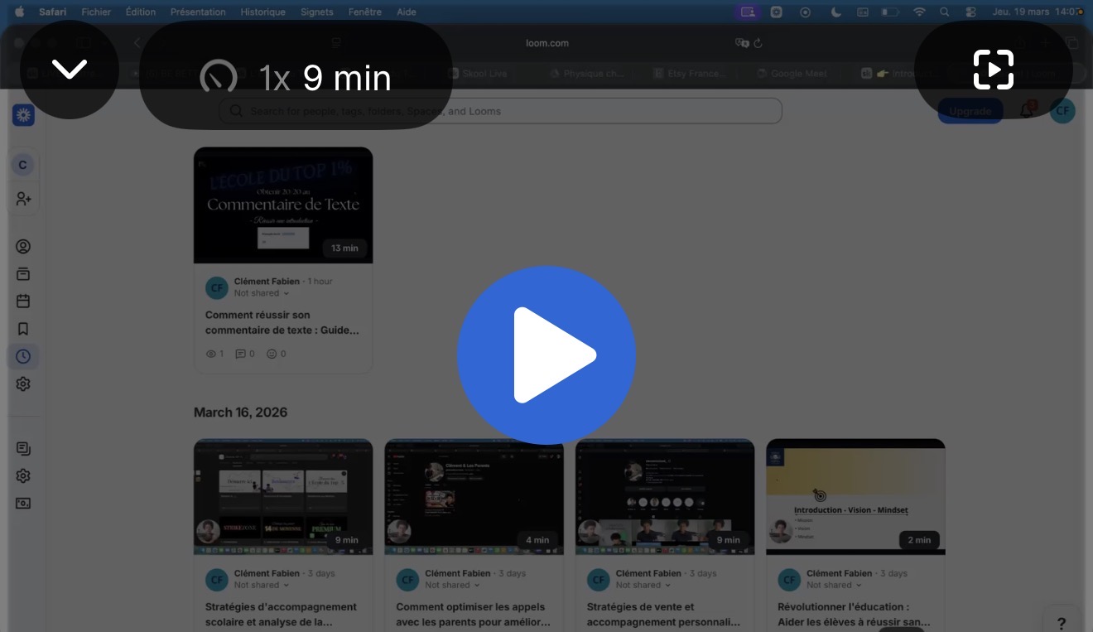Click the Loom search field
The width and height of the screenshot is (1093, 632).
click(500, 111)
